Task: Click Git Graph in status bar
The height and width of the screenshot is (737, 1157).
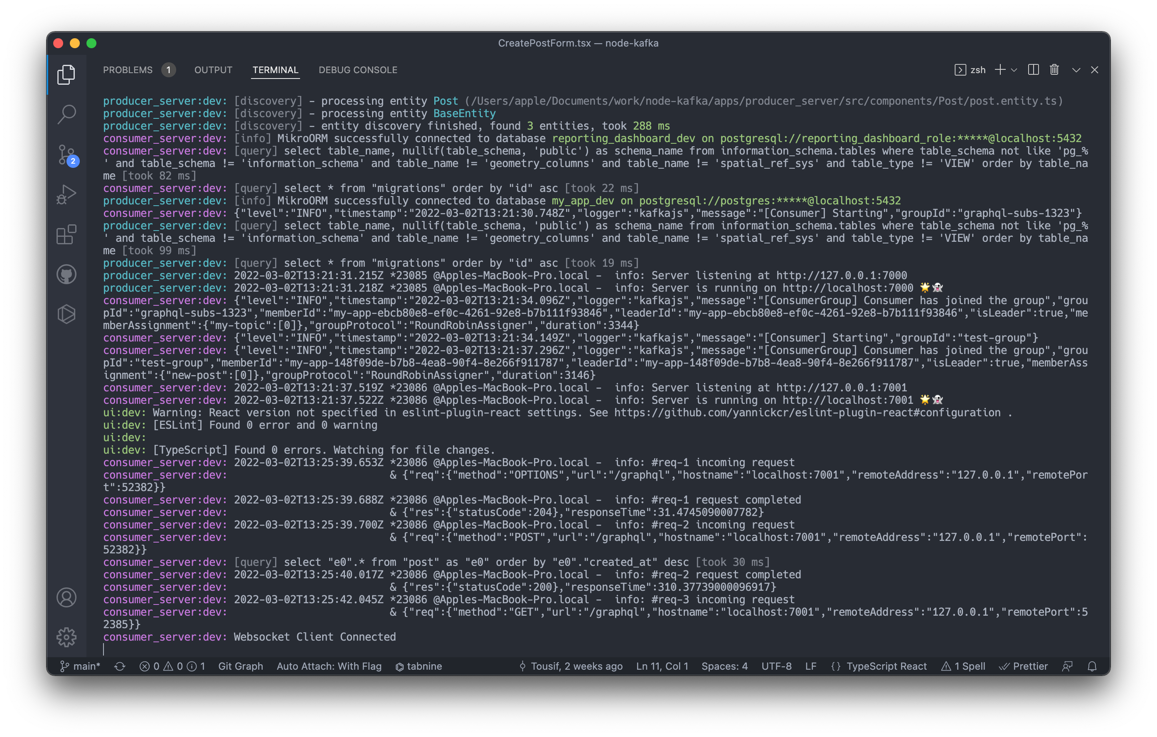Action: (x=240, y=666)
